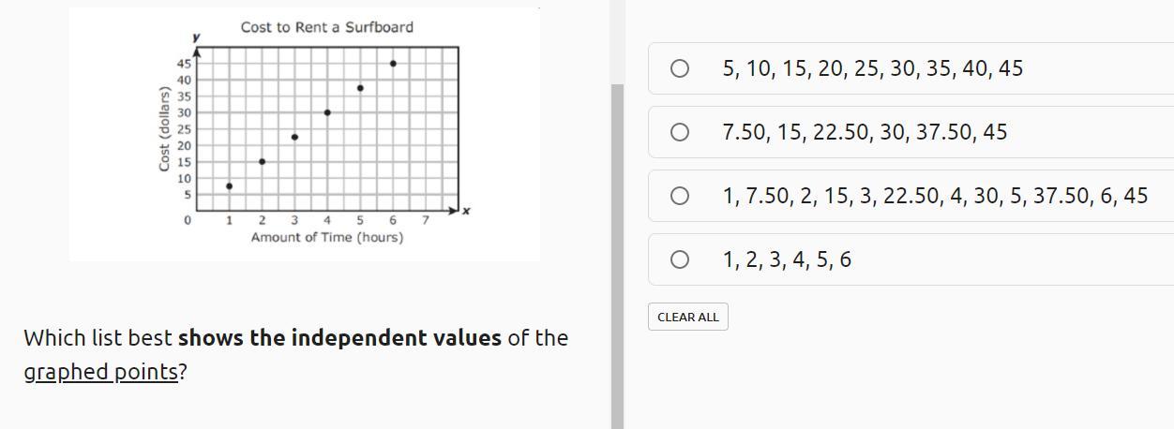Click the graph point at 2 hours
The width and height of the screenshot is (1174, 429).
click(x=262, y=162)
